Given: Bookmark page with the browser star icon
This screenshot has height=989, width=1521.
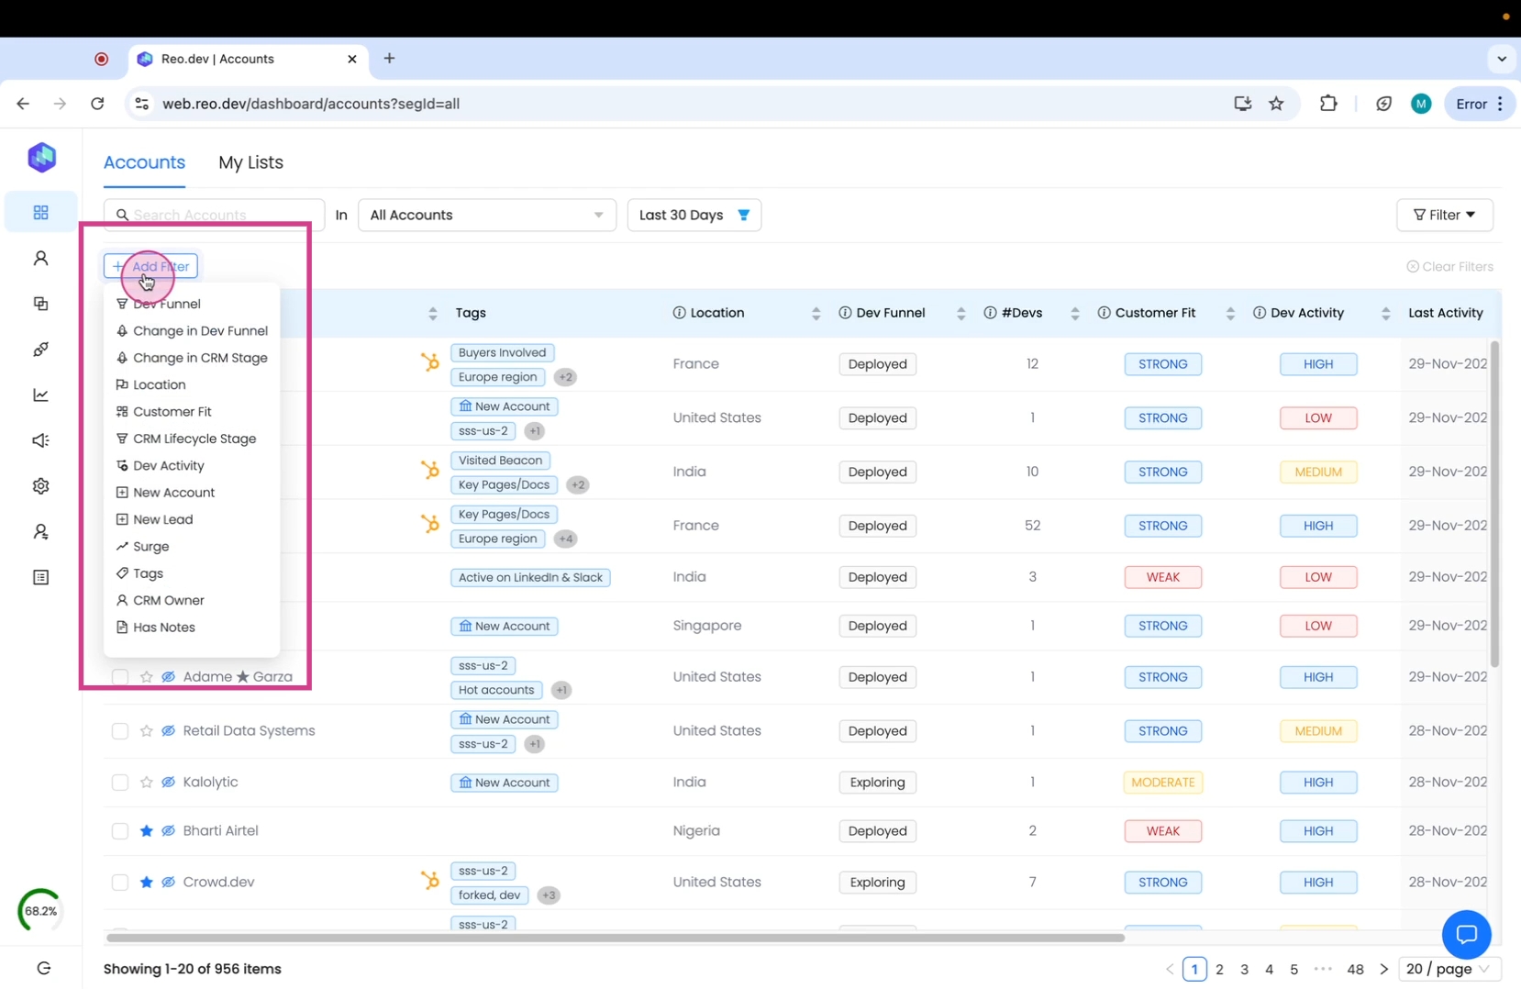Looking at the screenshot, I should [1276, 104].
